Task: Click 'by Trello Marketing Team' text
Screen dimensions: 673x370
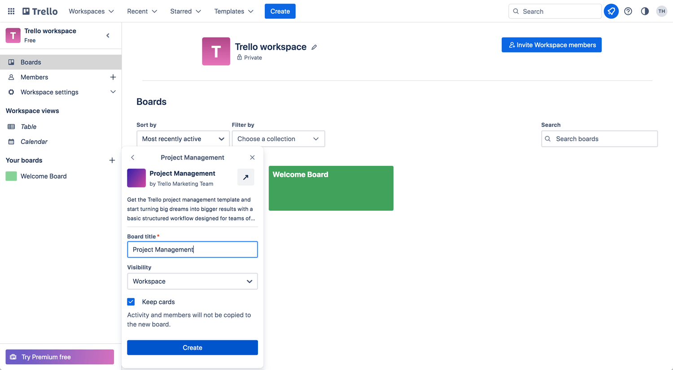Action: (181, 184)
